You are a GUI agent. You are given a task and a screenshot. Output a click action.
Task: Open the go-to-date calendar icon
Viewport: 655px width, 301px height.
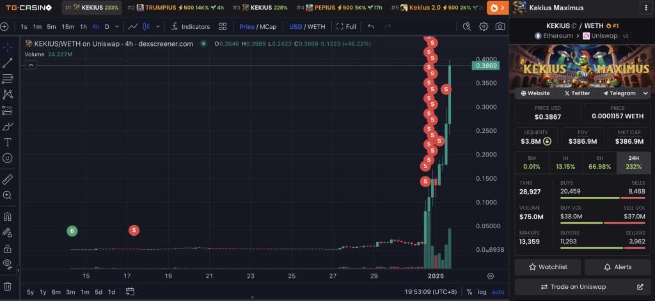pyautogui.click(x=130, y=292)
